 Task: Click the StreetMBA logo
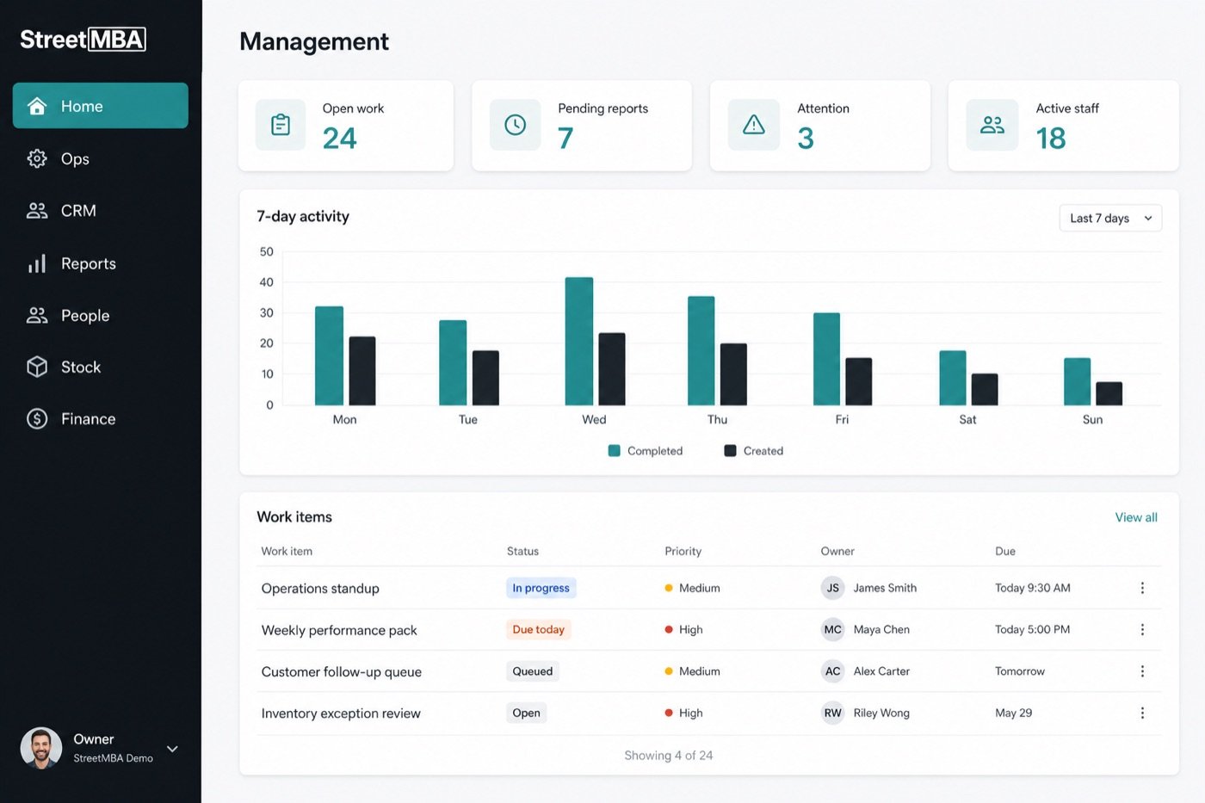pyautogui.click(x=83, y=40)
